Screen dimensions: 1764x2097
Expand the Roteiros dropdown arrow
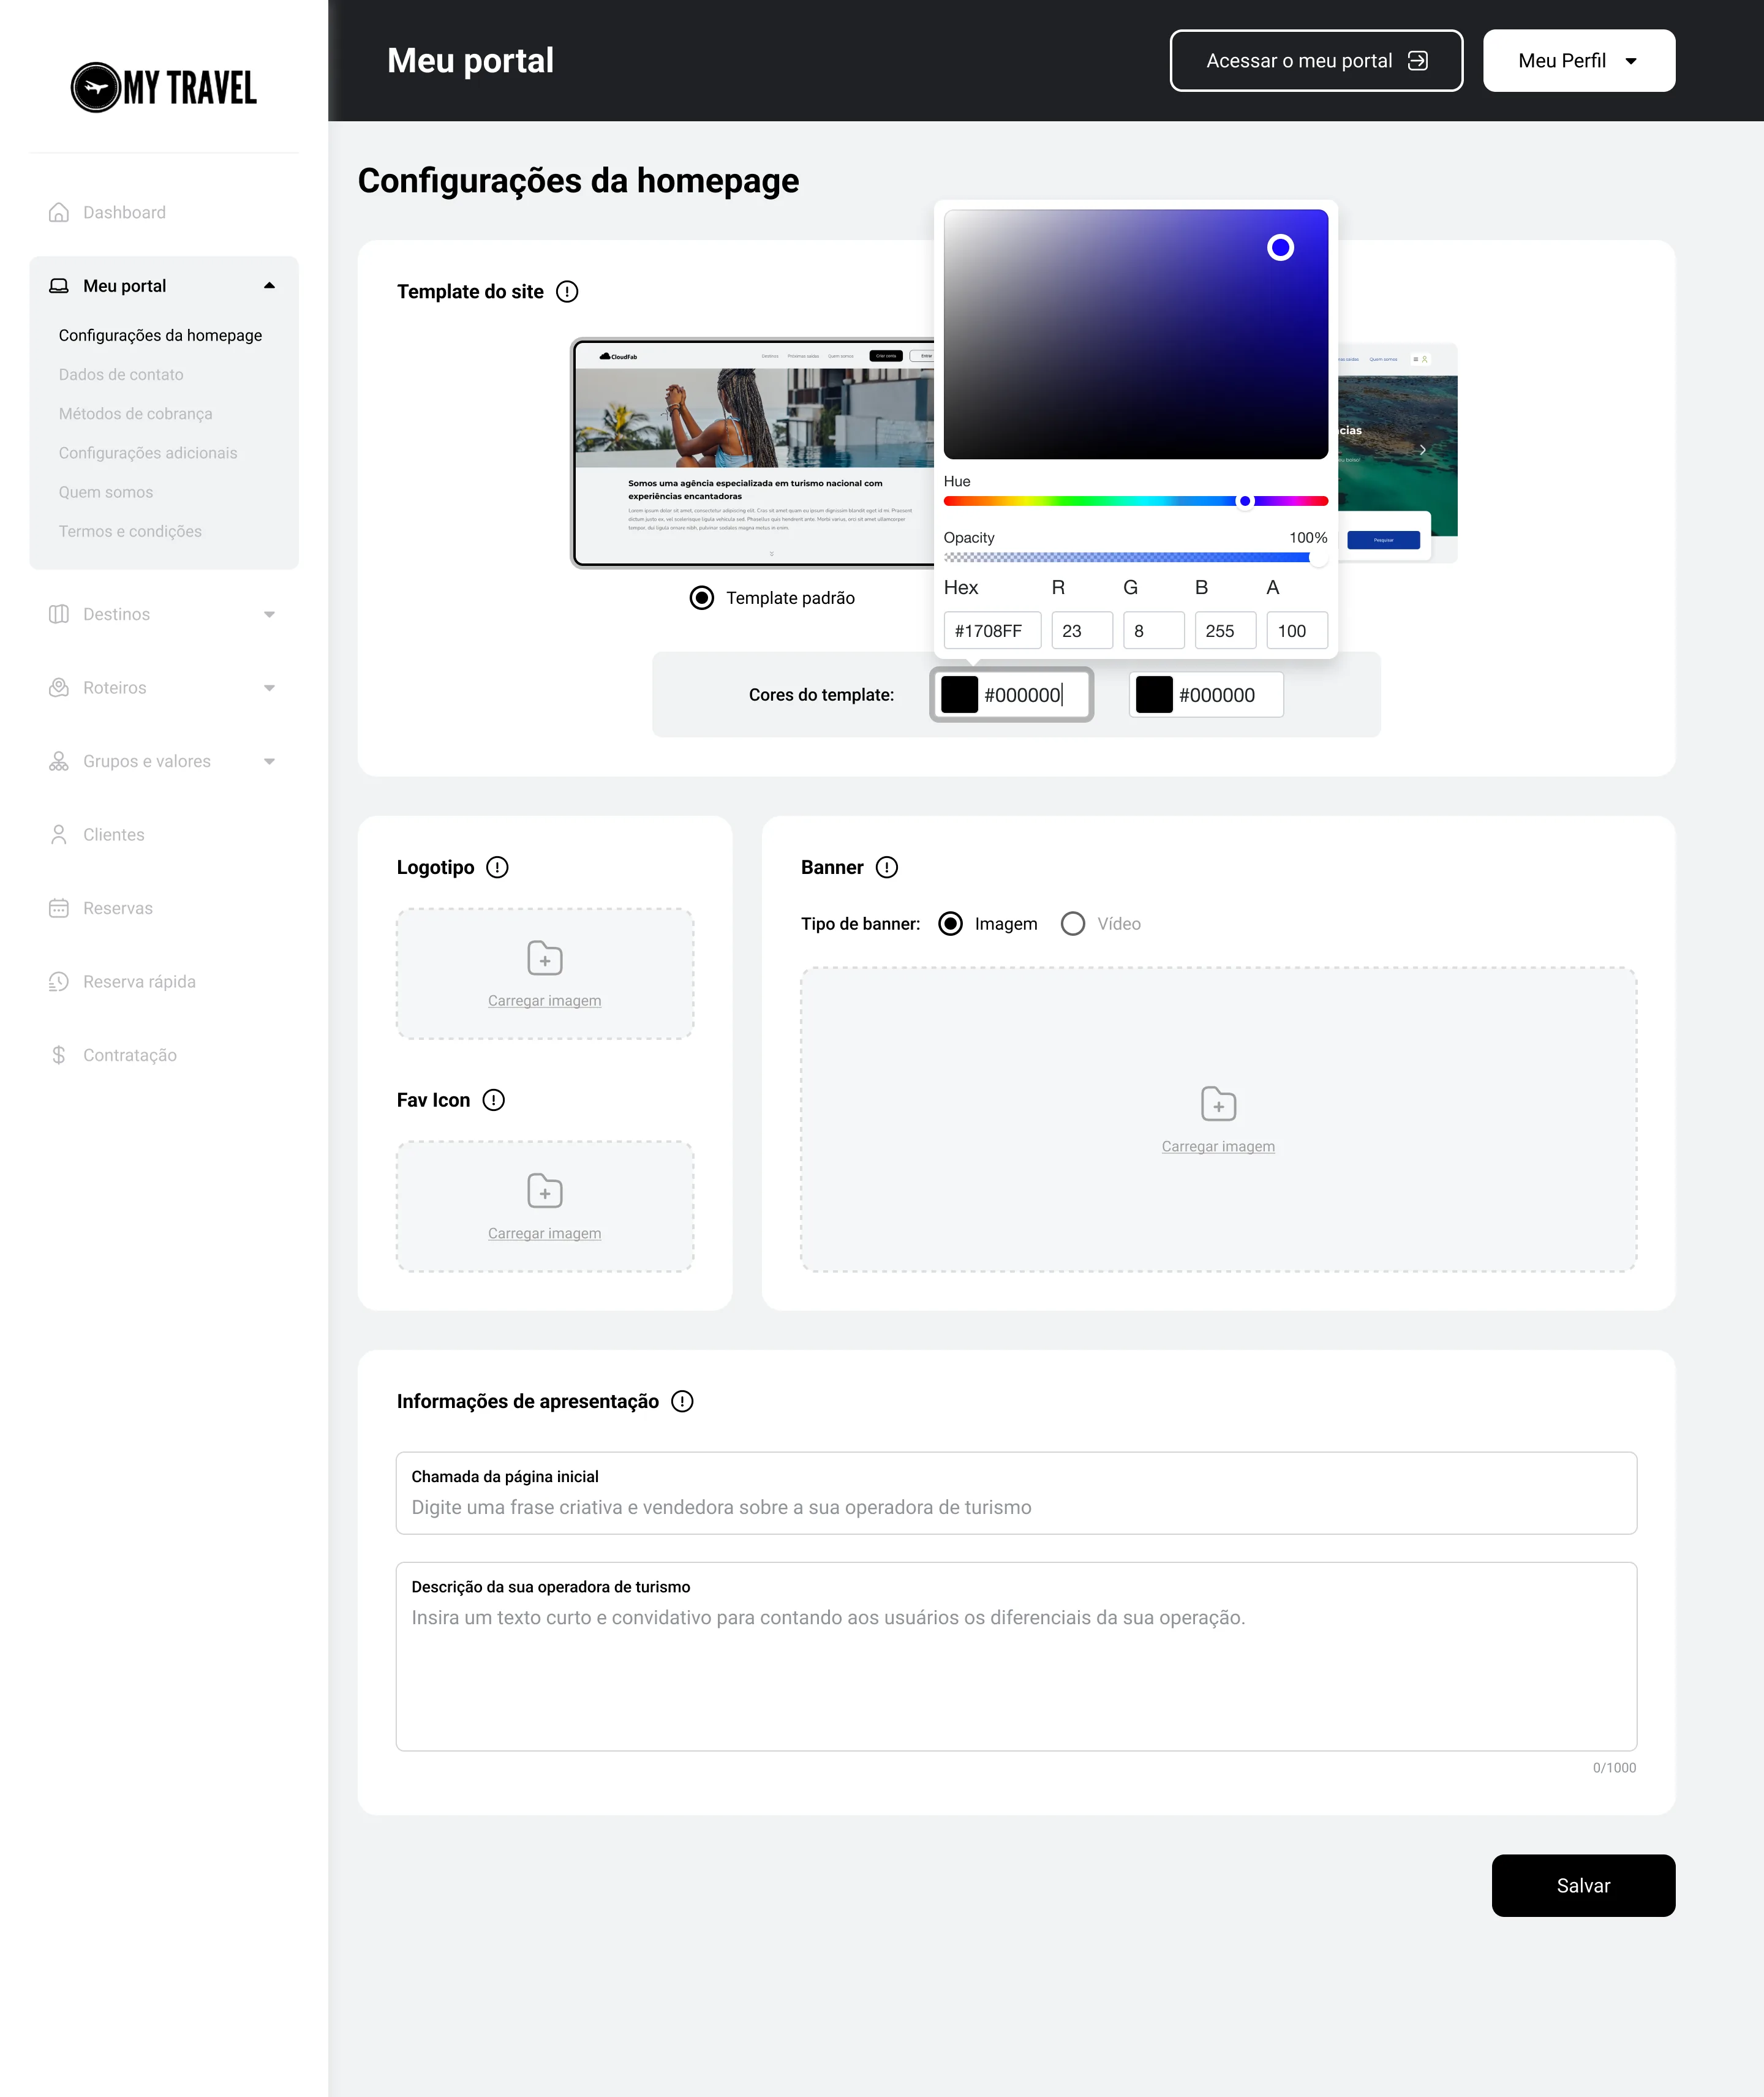(269, 688)
